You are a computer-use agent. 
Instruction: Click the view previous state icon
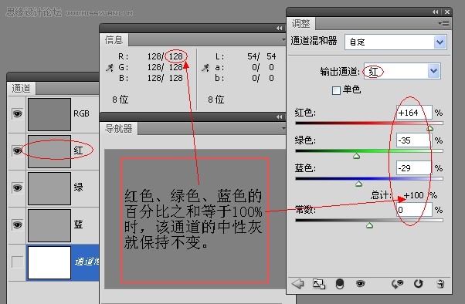[x=397, y=284]
